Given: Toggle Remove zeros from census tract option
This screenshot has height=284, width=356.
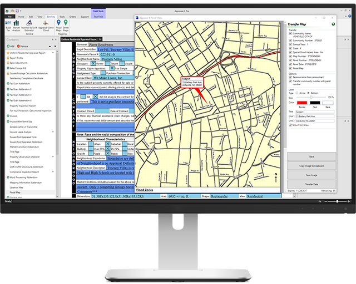Looking at the screenshot, I should 290,77.
